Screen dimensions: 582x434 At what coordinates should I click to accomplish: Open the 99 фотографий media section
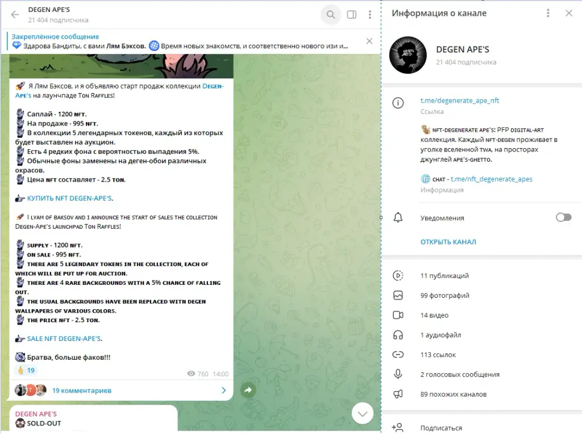482,296
